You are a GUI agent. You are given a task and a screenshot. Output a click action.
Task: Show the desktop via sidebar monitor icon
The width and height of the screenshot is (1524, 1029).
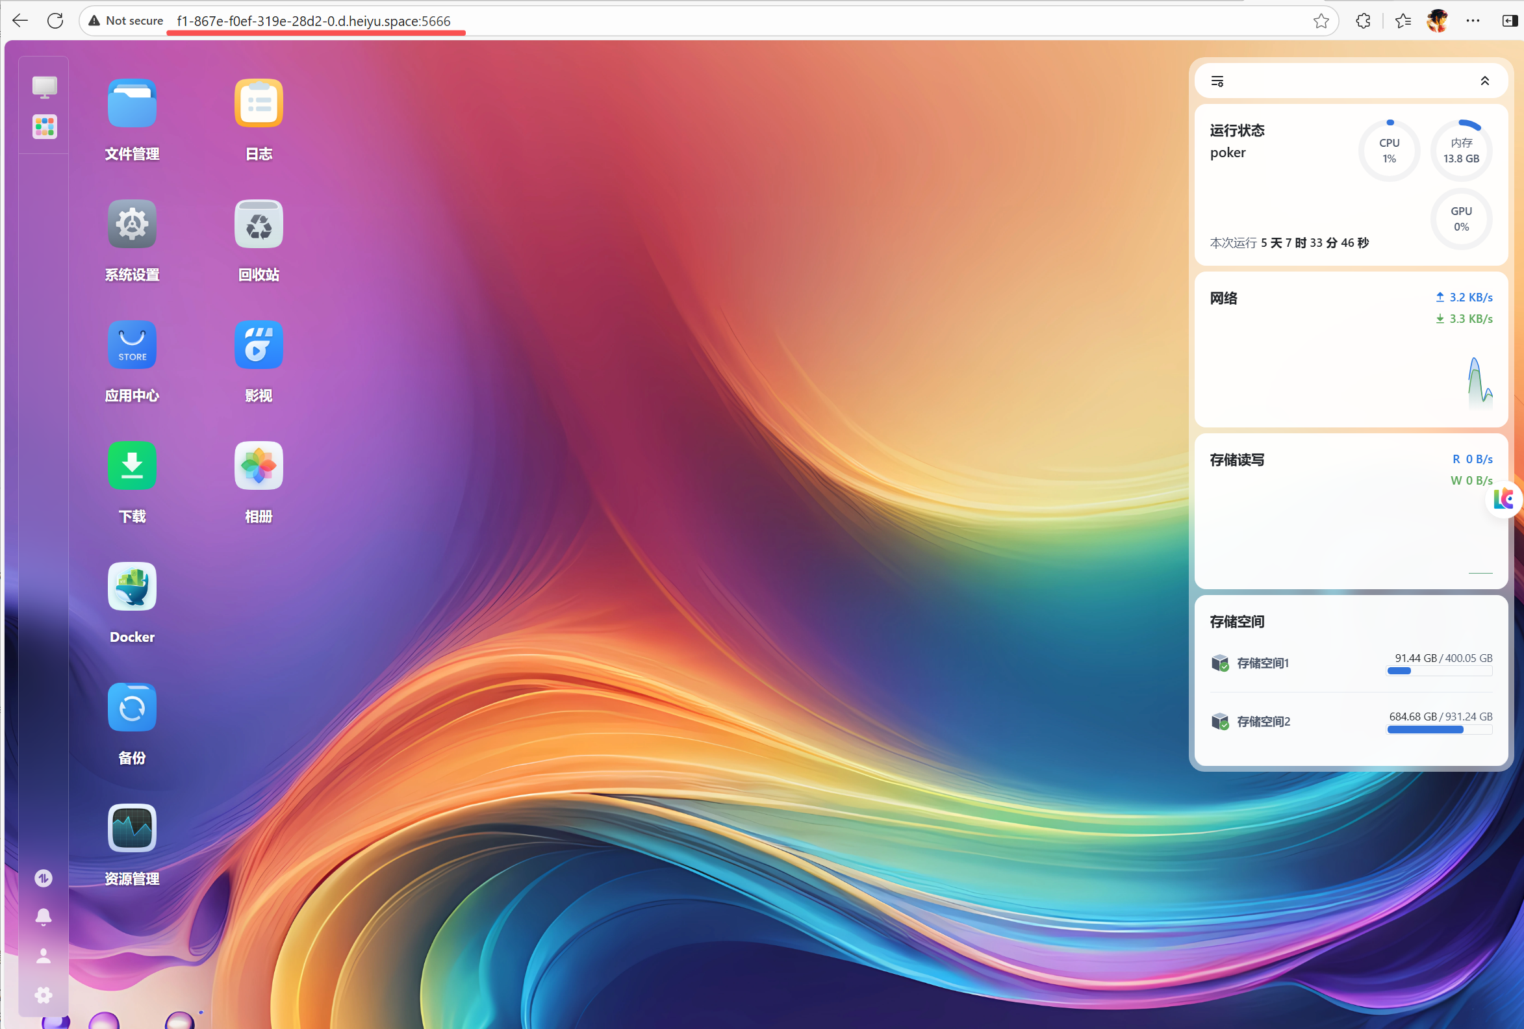click(45, 87)
